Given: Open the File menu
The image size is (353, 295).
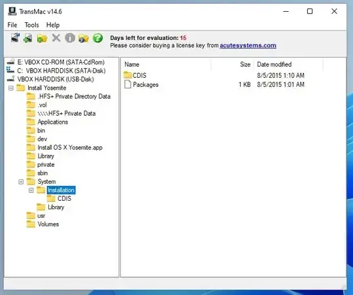Looking at the screenshot, I should click(x=12, y=25).
